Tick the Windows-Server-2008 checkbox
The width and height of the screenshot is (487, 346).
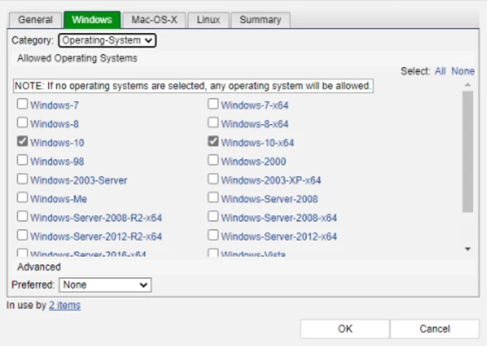(x=213, y=198)
